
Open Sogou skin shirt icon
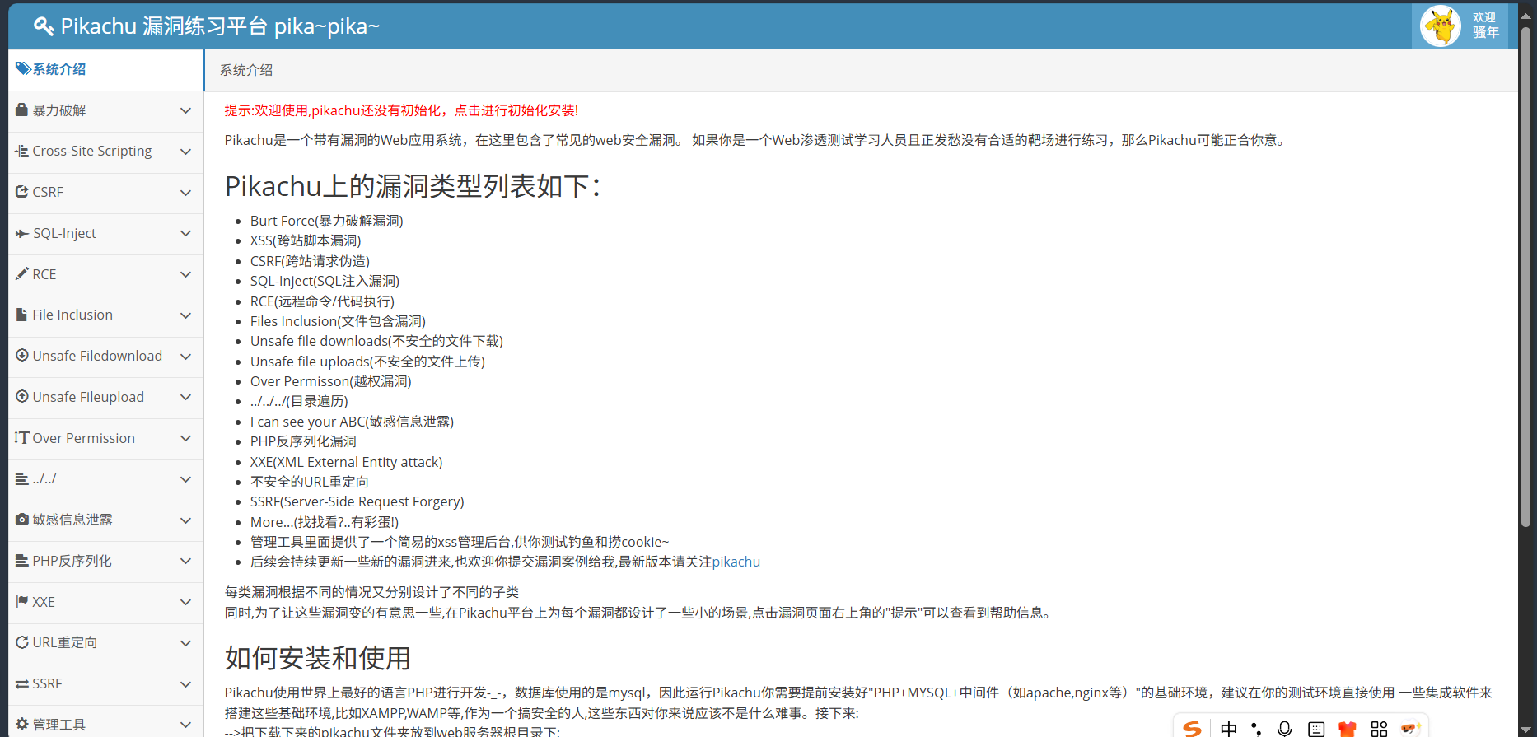point(1348,729)
